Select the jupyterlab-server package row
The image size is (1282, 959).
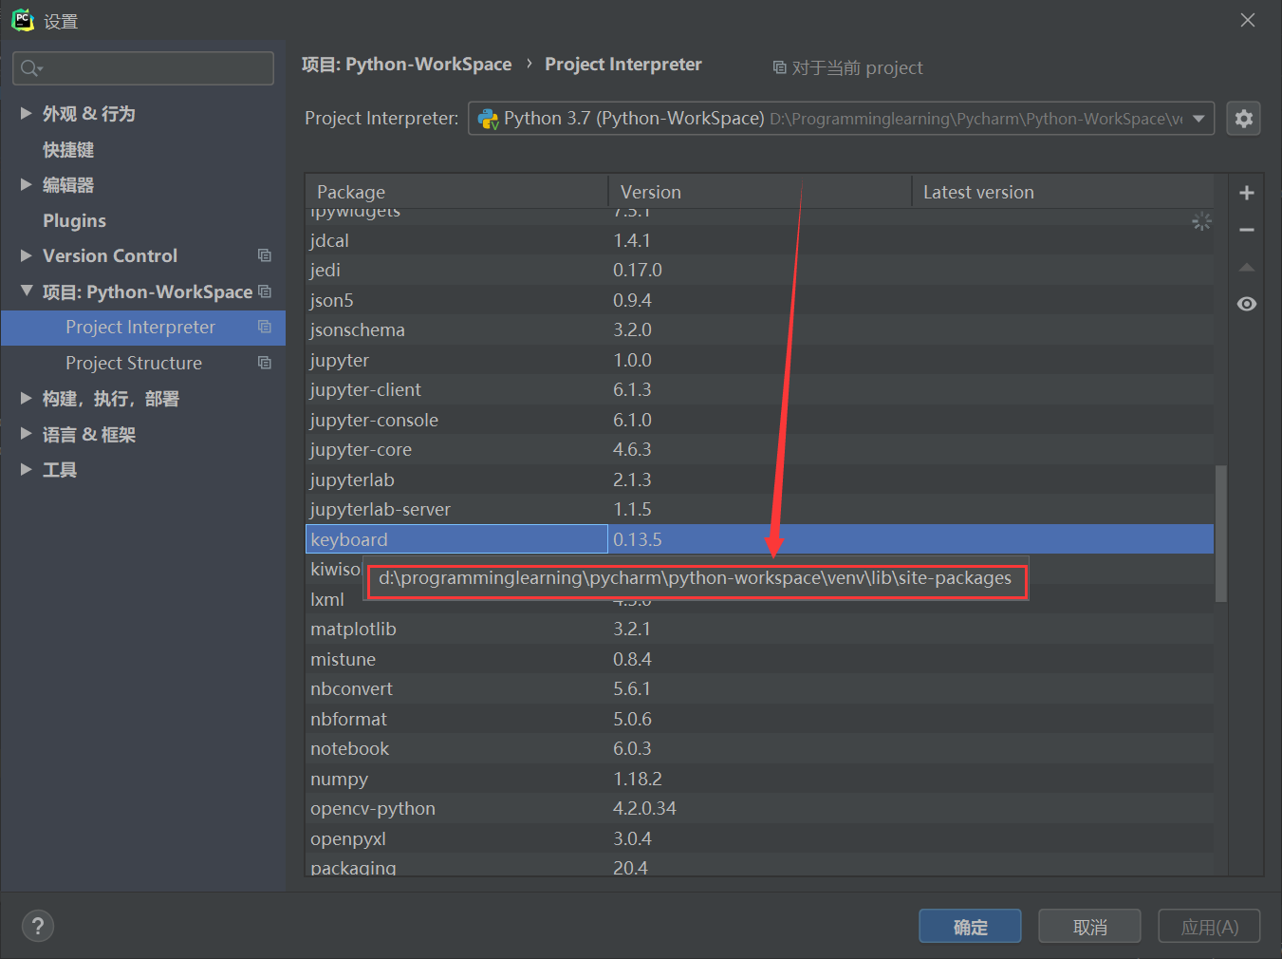coord(759,509)
